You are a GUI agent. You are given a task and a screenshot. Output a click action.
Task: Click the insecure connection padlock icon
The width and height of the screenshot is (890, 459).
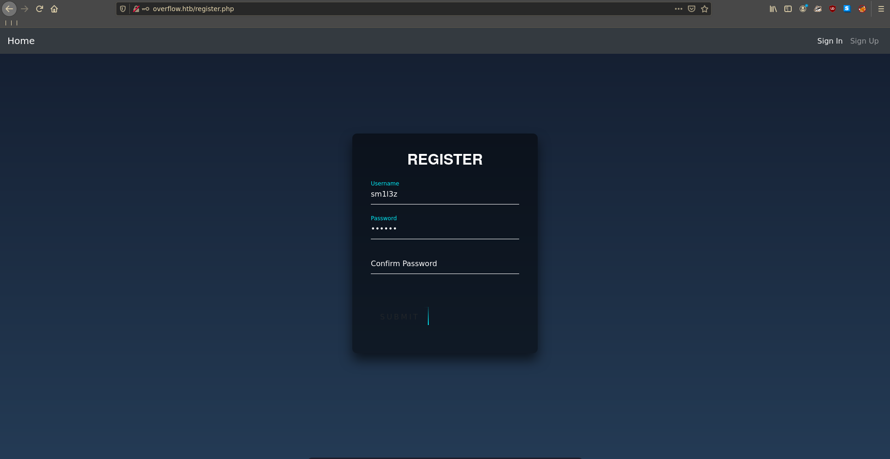point(136,9)
